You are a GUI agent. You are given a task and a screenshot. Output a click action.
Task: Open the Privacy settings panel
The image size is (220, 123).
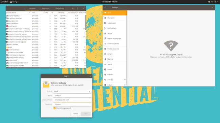click(x=115, y=54)
